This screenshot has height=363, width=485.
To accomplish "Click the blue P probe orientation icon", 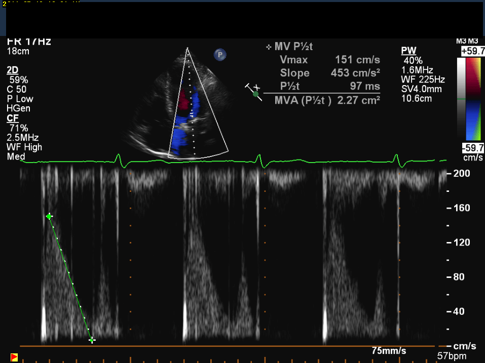I will (x=220, y=55).
